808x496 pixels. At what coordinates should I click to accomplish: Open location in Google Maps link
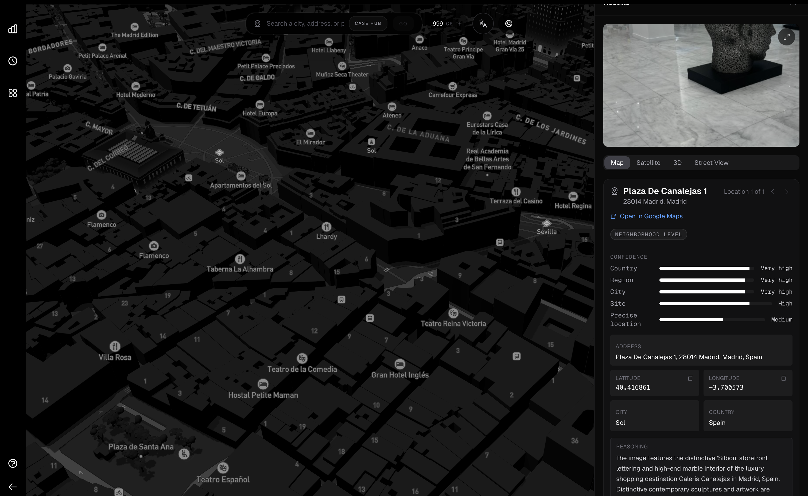pos(646,216)
